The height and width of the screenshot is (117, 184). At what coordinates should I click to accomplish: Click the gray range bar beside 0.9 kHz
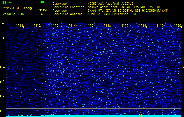pyautogui.click(x=6, y=68)
